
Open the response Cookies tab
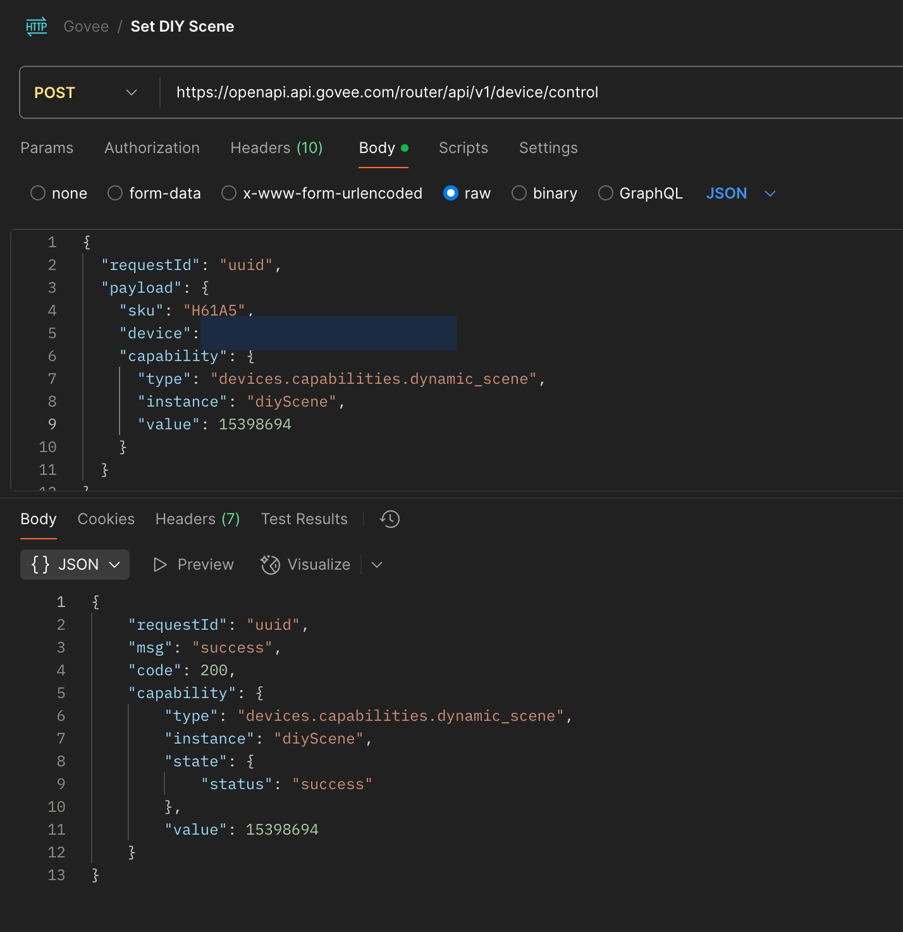(x=106, y=519)
